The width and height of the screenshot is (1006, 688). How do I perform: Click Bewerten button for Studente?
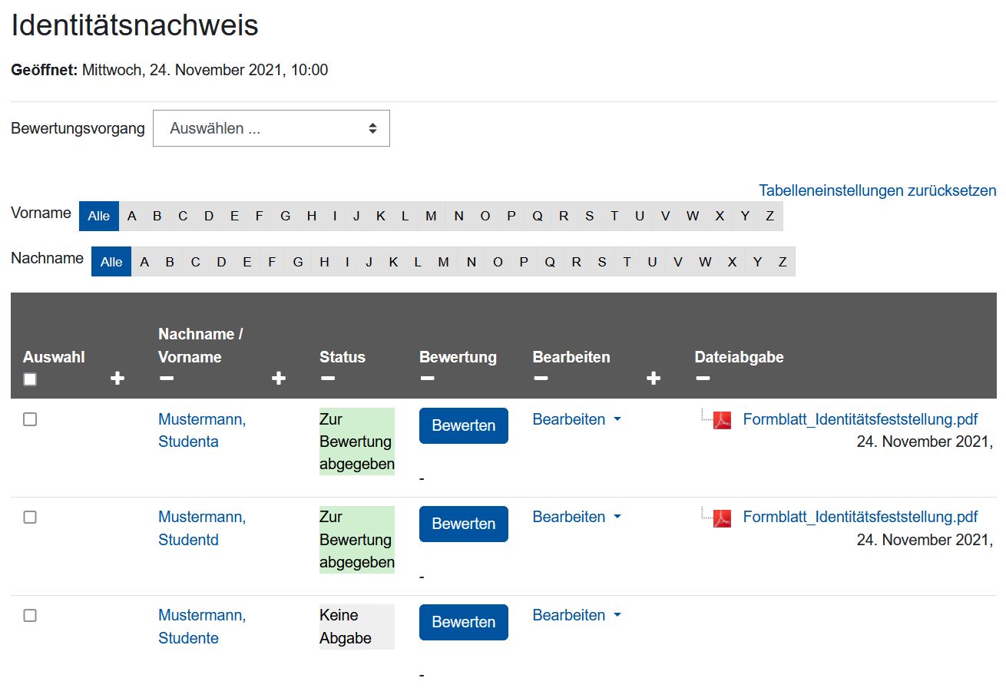point(464,622)
